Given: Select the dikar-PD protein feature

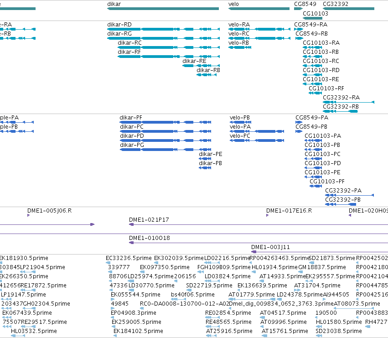Looking at the screenshot, I should coord(166,140).
